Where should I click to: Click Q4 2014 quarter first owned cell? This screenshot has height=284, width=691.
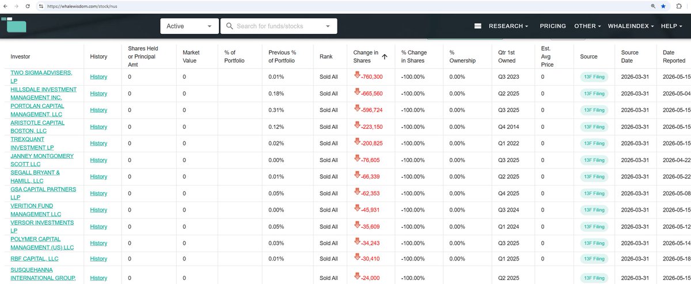tap(508, 126)
